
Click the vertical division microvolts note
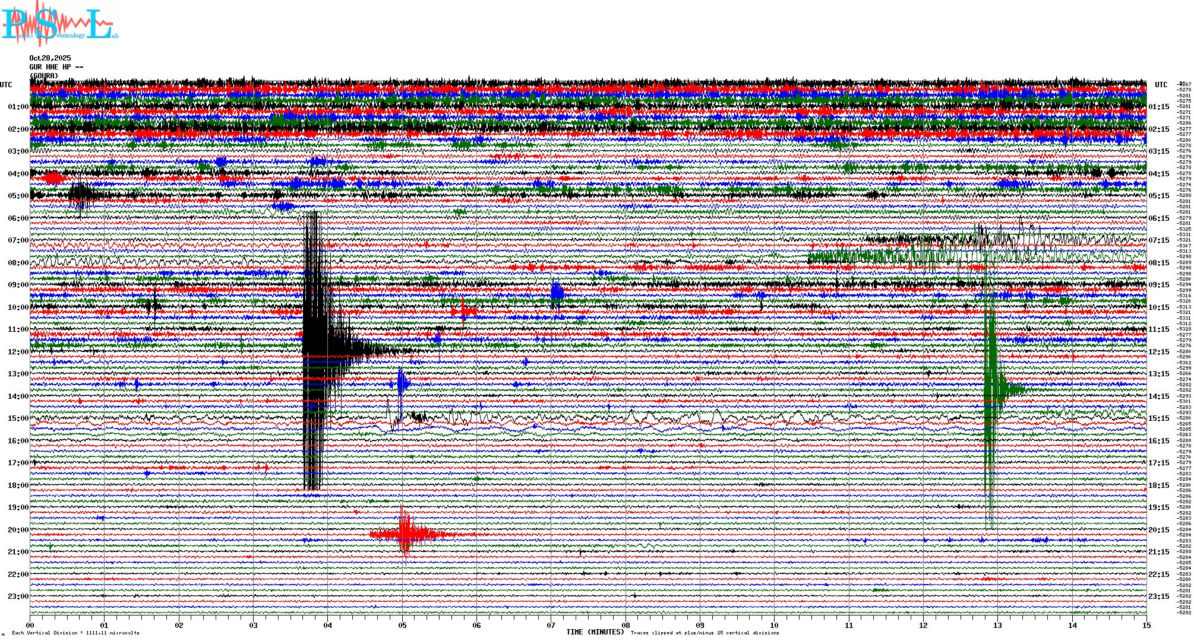(x=75, y=633)
